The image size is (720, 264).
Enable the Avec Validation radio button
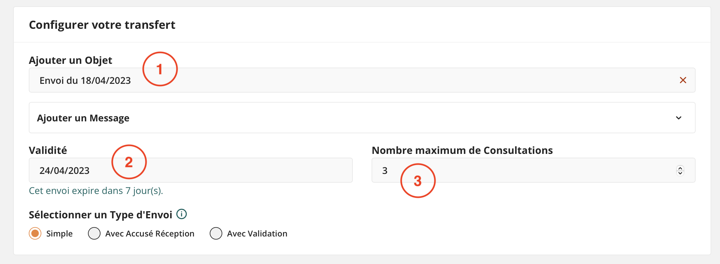pyautogui.click(x=216, y=233)
